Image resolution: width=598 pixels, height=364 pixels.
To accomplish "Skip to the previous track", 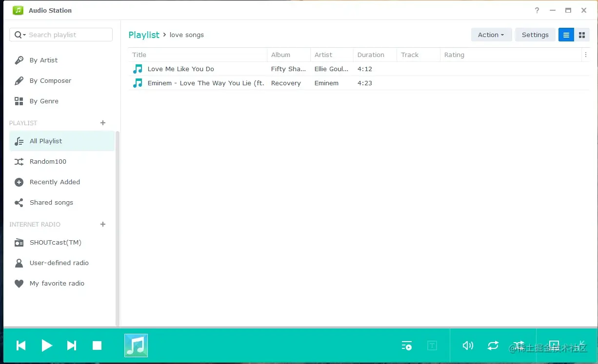I will (x=21, y=345).
